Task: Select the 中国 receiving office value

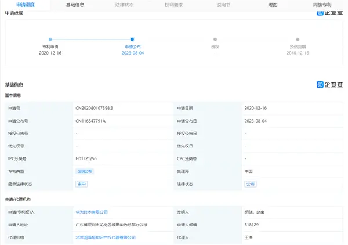Action: 248,171
